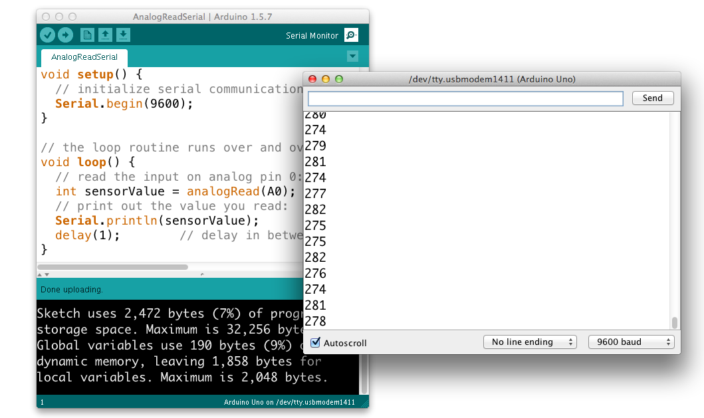Click the Verify sketch checkmark icon
The height and width of the screenshot is (418, 704).
tap(47, 35)
